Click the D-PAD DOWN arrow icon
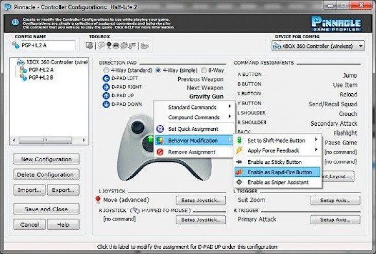This screenshot has height=254, width=376. pos(106,105)
